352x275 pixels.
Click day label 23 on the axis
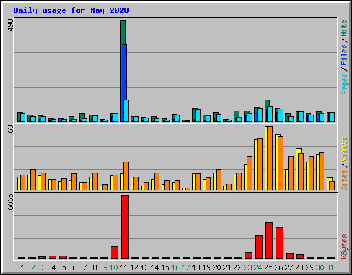click(247, 267)
